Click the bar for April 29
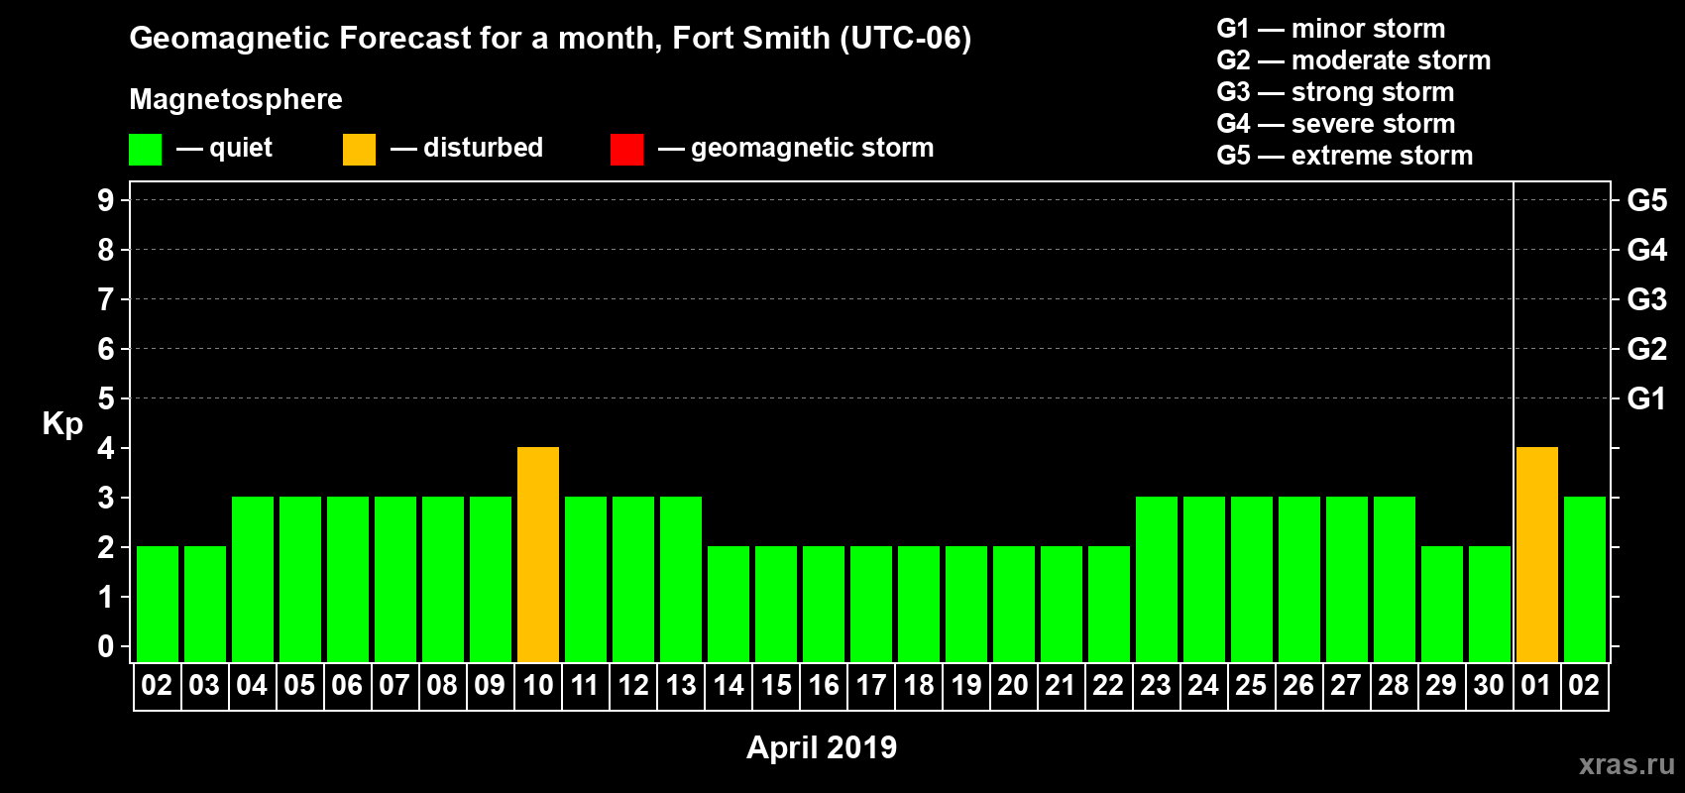The width and height of the screenshot is (1685, 793). click(x=1442, y=605)
